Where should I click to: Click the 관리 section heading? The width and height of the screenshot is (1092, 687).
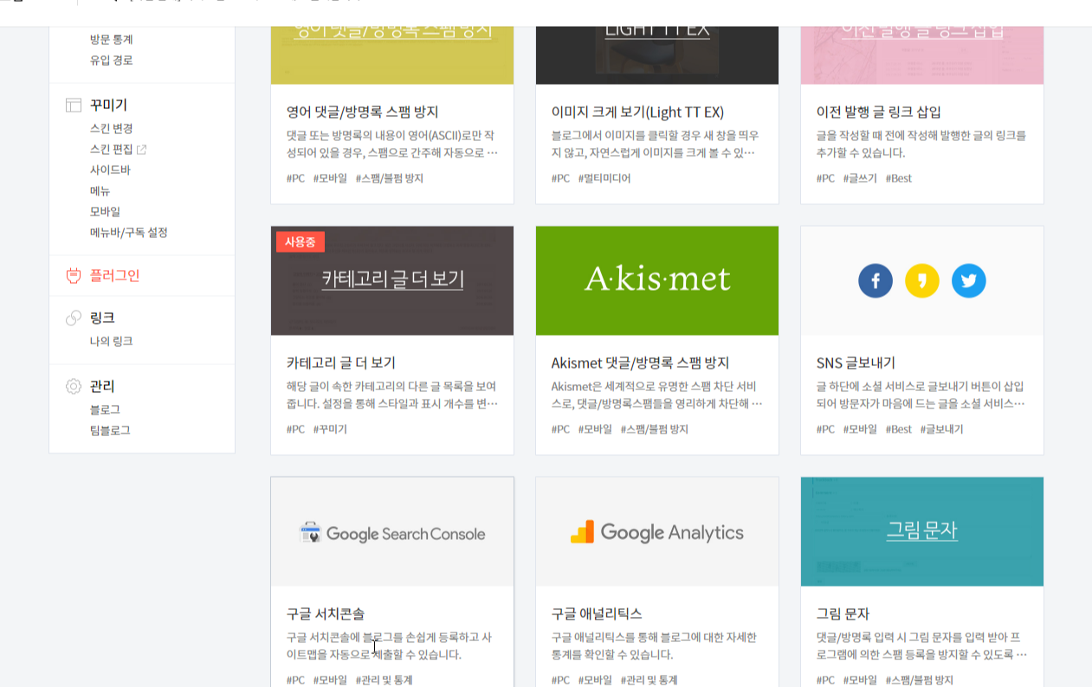102,386
